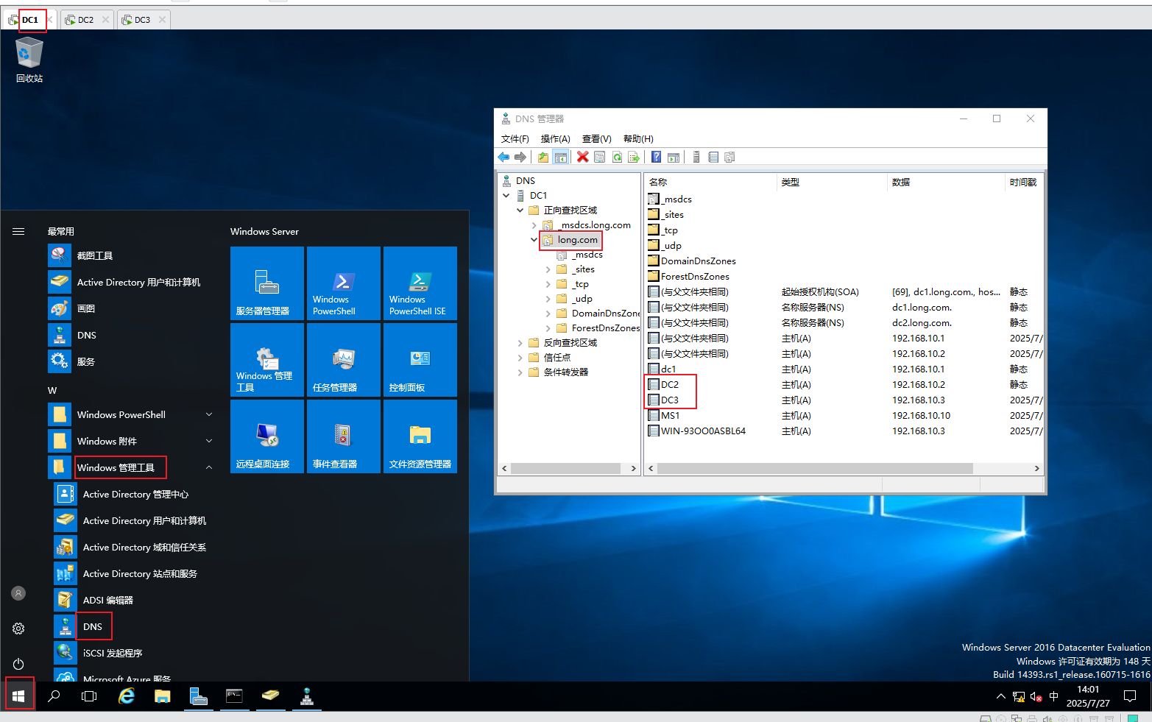Open the 操作(A) menu
This screenshot has width=1152, height=722.
[556, 139]
